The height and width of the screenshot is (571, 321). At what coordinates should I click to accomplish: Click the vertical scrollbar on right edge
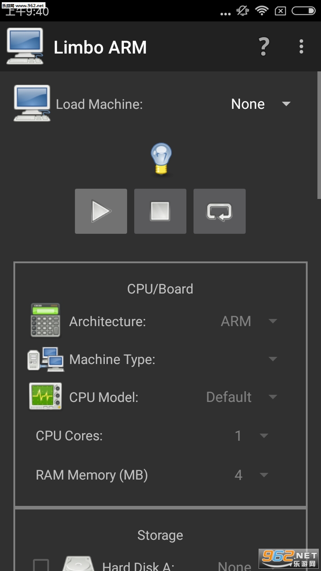pyautogui.click(x=319, y=135)
